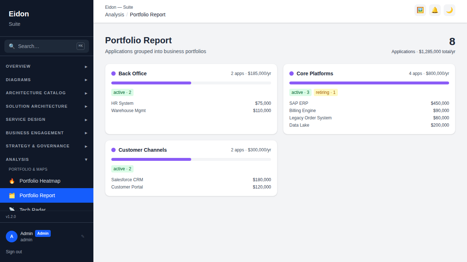The width and height of the screenshot is (467, 262).
Task: Expand the Overview section
Action: pyautogui.click(x=47, y=66)
